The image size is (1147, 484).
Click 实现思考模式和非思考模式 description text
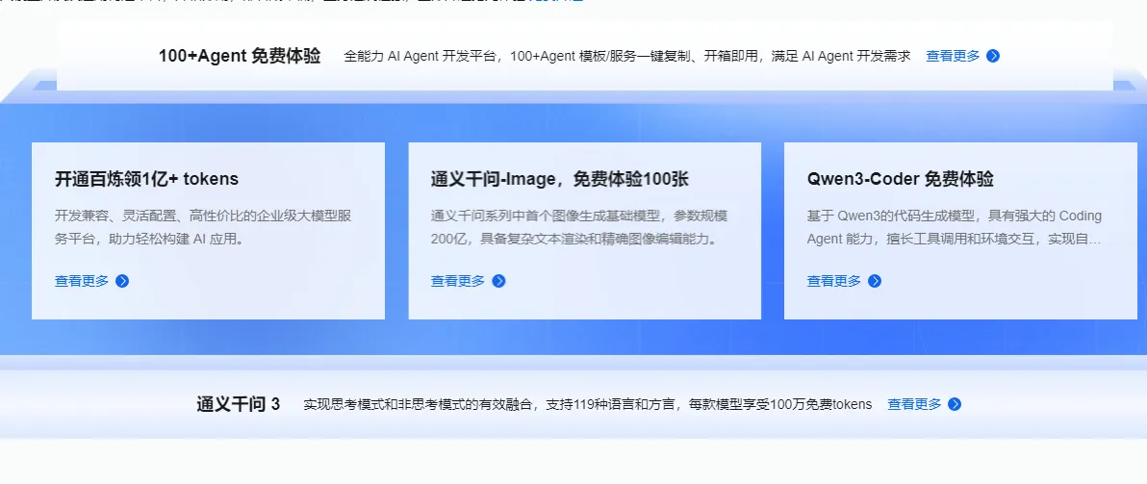point(587,404)
